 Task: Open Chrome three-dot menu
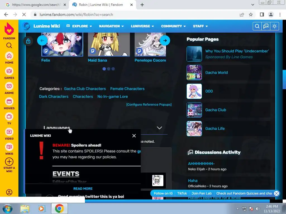(280, 14)
